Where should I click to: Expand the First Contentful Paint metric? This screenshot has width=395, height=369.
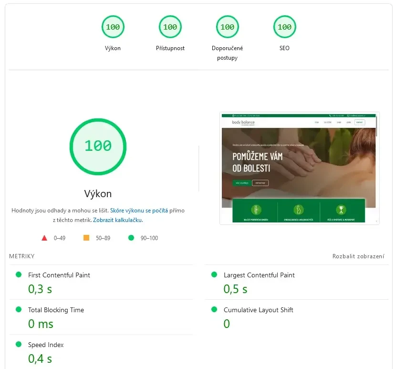(x=59, y=275)
